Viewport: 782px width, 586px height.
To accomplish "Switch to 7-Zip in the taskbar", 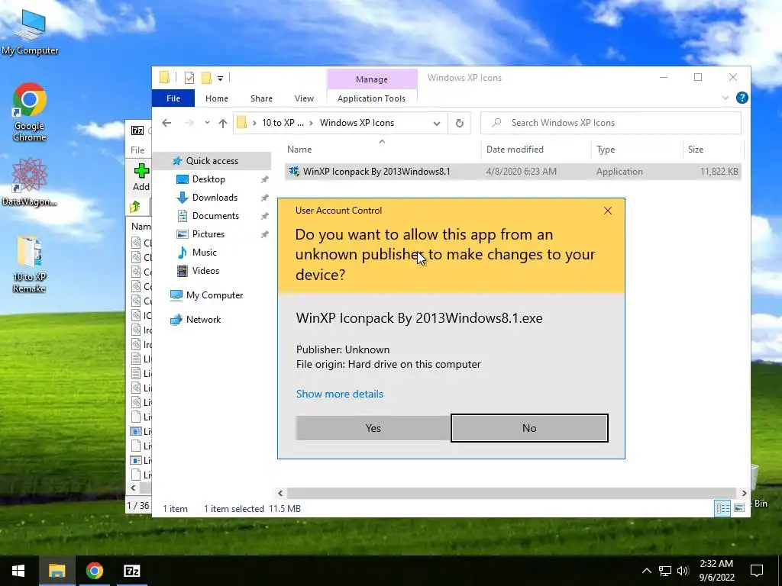I will pyautogui.click(x=131, y=571).
